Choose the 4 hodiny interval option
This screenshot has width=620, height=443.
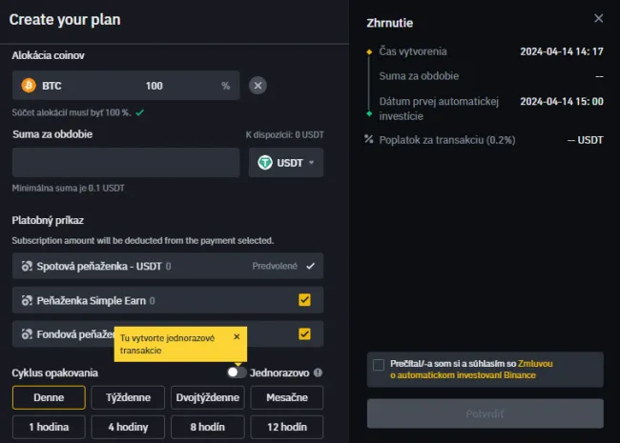click(x=128, y=427)
